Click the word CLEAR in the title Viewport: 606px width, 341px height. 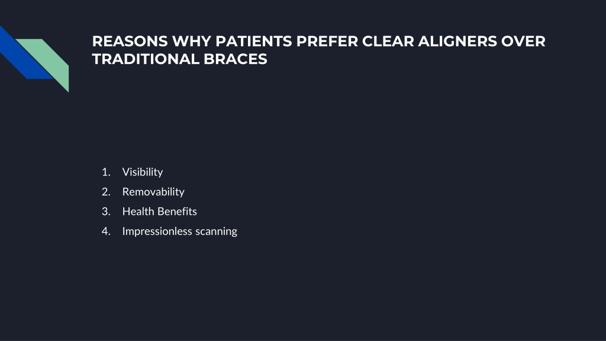[x=388, y=41]
